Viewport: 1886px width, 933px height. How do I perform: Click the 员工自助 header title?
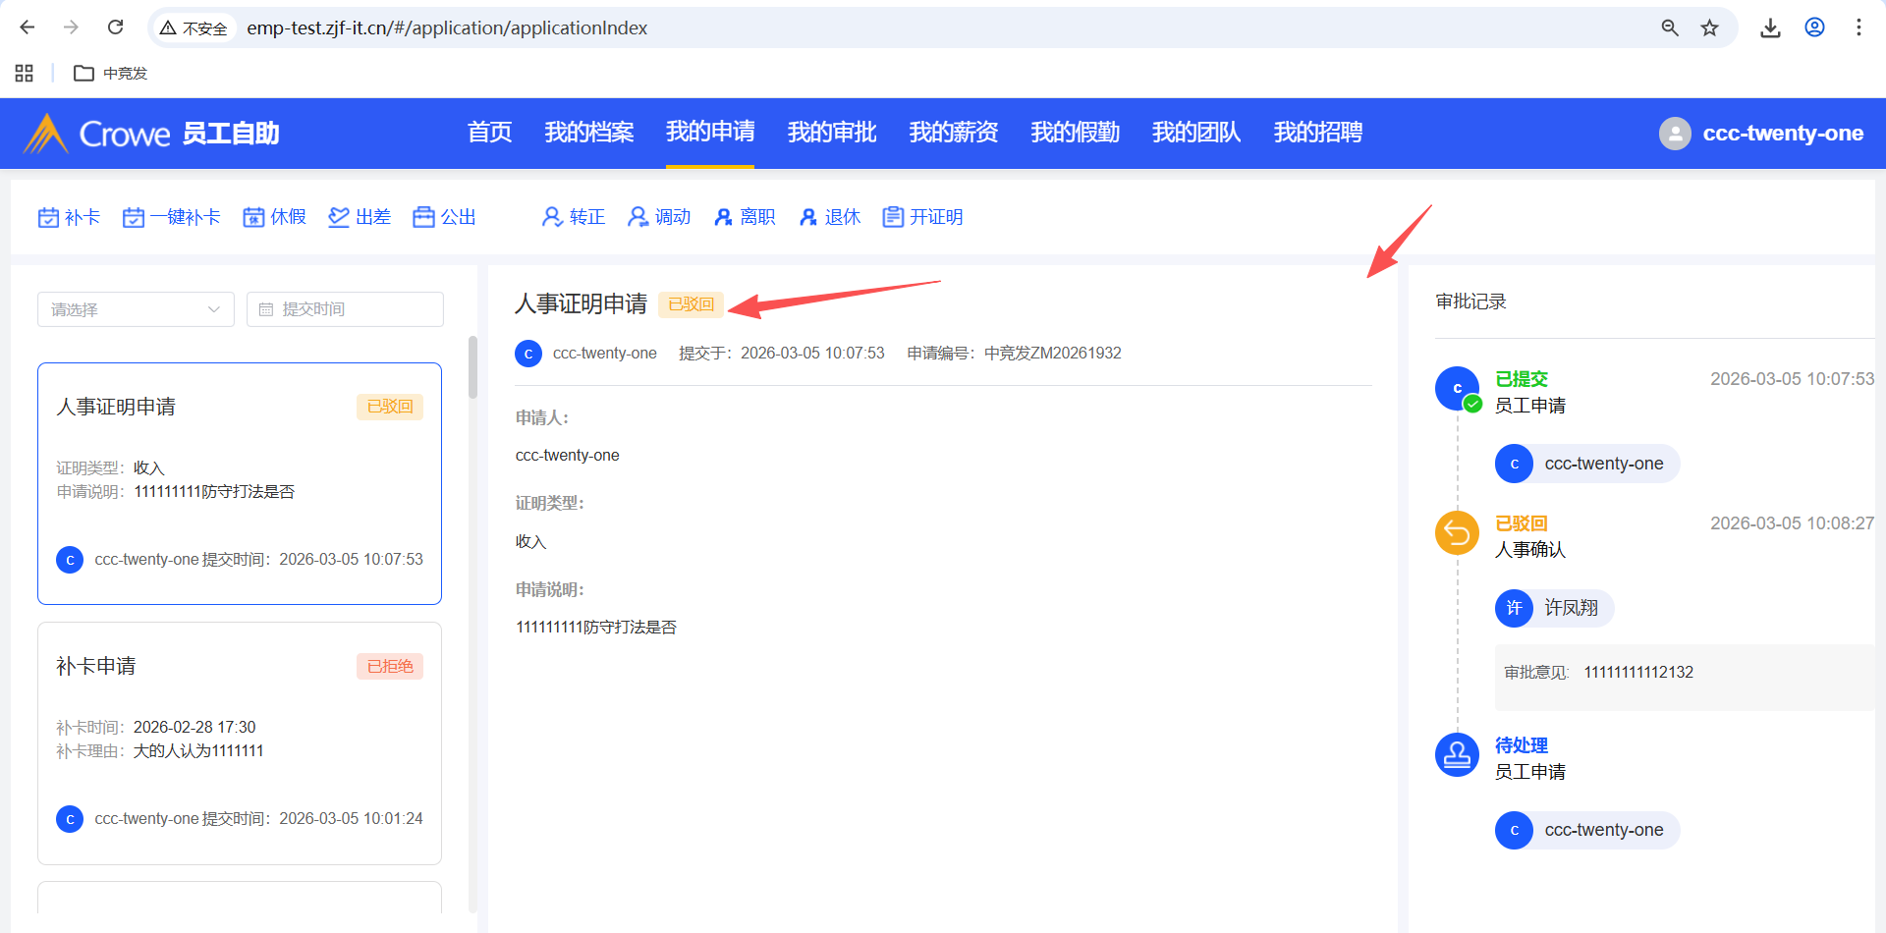(x=231, y=134)
